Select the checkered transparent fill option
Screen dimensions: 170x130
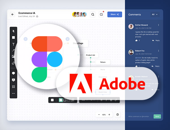click(73, 100)
